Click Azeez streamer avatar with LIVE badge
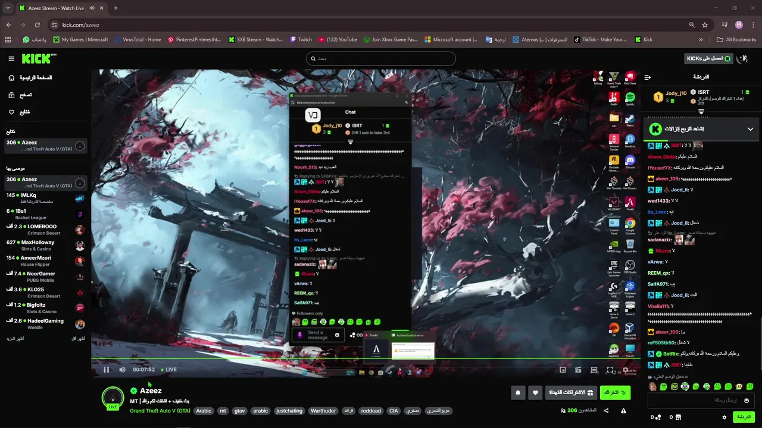Screen dimensions: 762x428 pyautogui.click(x=113, y=398)
